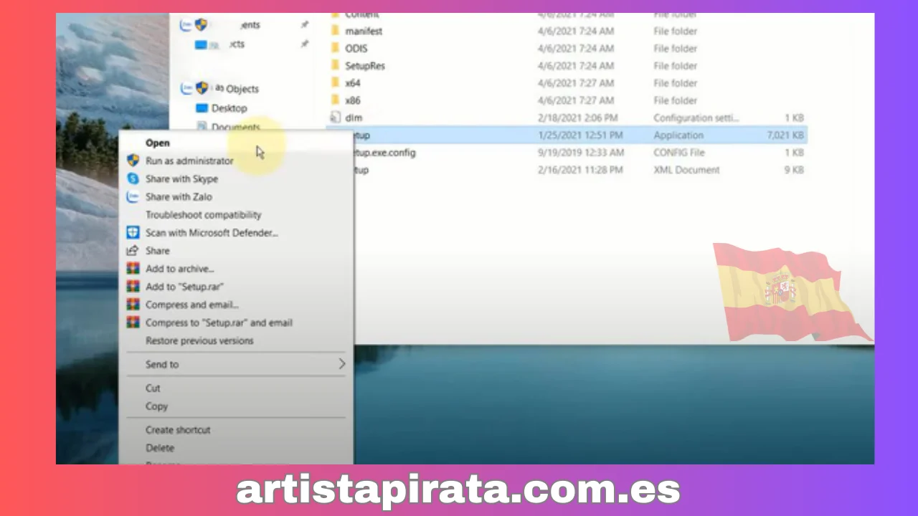
Task: Select Desktop in the navigation pane
Action: click(x=229, y=108)
